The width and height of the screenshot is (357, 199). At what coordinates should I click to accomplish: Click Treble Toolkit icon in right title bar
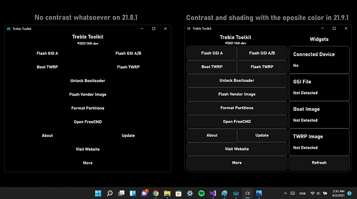pyautogui.click(x=189, y=28)
